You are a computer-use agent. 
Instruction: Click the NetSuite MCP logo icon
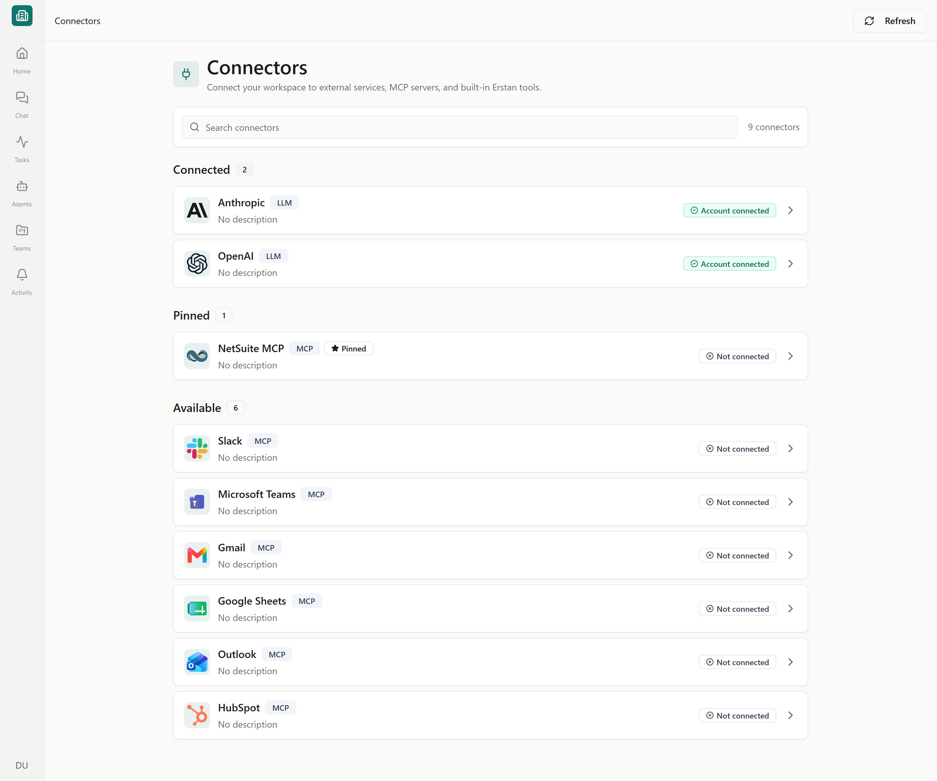[197, 356]
